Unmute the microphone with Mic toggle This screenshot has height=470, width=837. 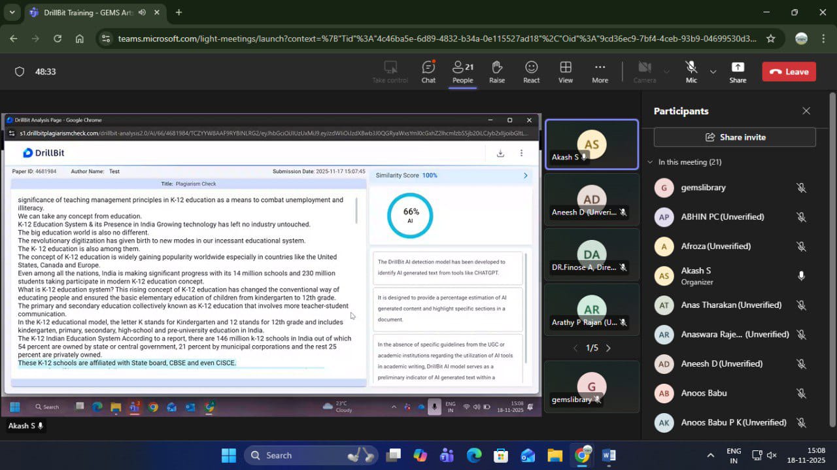691,71
